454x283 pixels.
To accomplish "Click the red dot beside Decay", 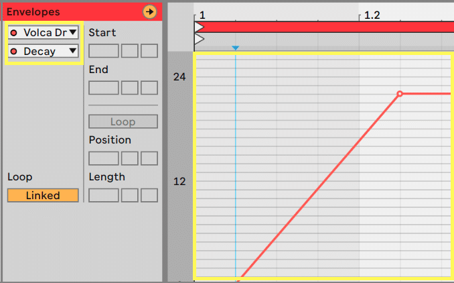I will pyautogui.click(x=13, y=52).
